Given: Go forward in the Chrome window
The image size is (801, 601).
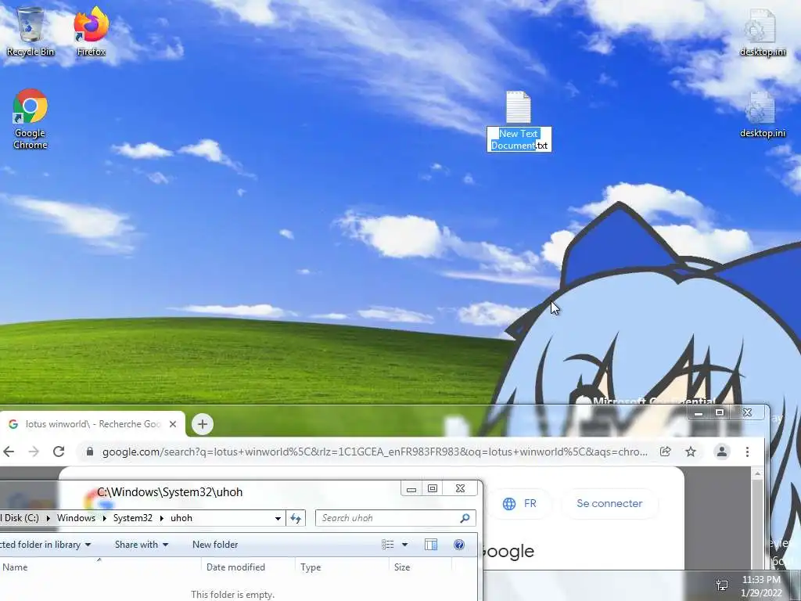Looking at the screenshot, I should pyautogui.click(x=34, y=452).
